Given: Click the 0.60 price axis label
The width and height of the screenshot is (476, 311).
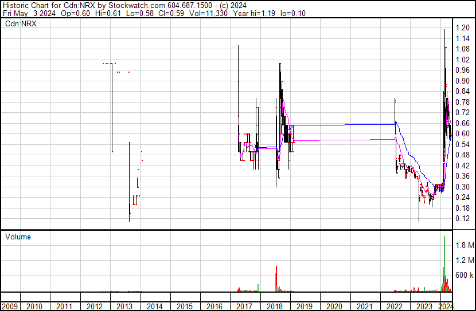Looking at the screenshot, I should (463, 133).
